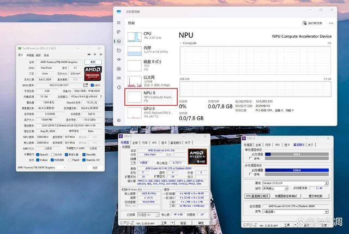Click the Validate button in left CPU-Z
This screenshot has height=234, width=349.
183,223
